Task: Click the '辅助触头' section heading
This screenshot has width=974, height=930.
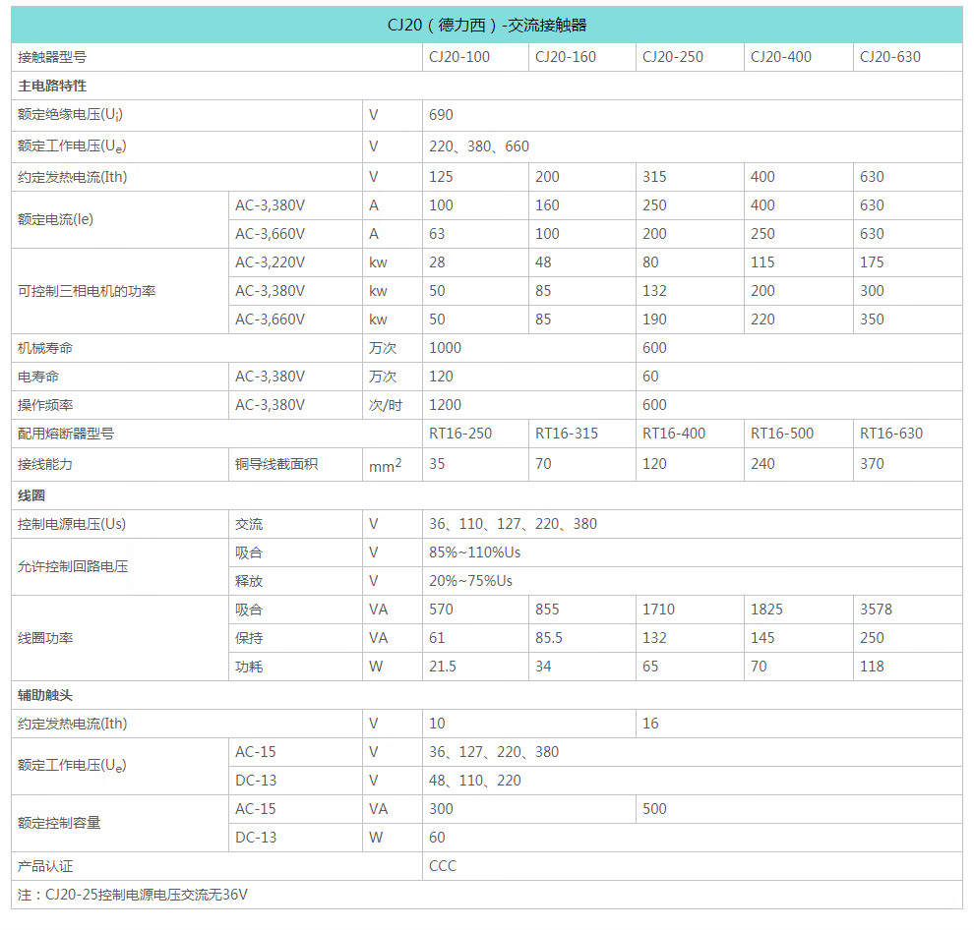Action: coord(45,695)
